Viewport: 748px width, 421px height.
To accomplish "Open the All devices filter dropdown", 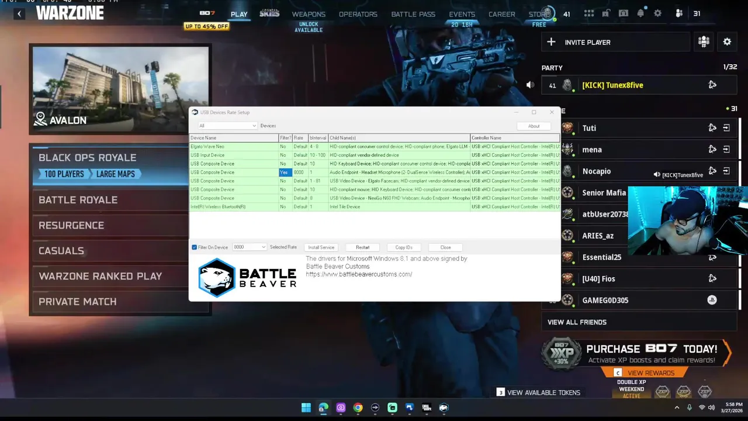I will (227, 126).
